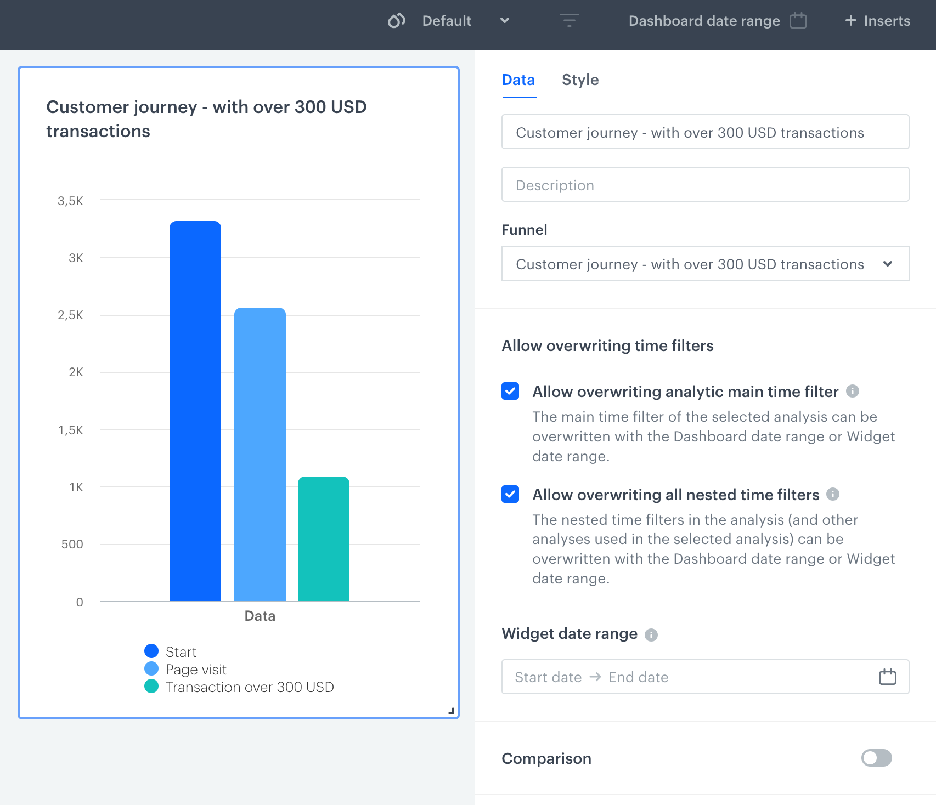Switch to the Style tab

coord(580,80)
